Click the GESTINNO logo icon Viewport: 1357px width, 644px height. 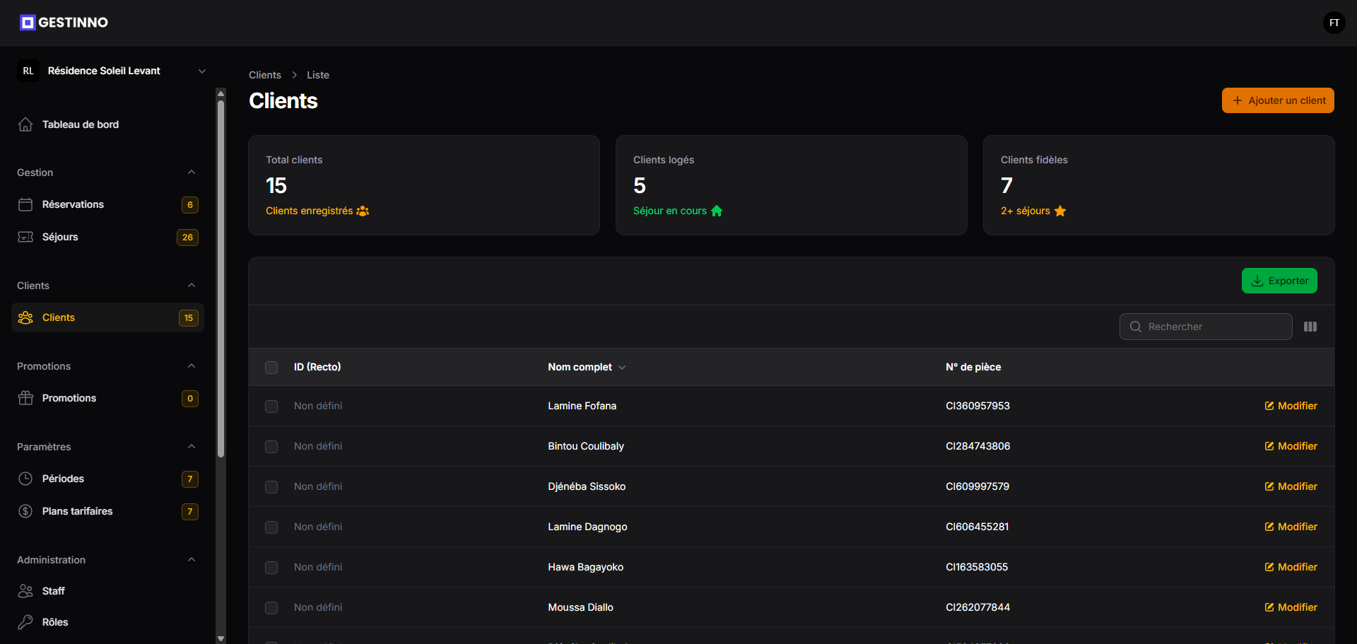pyautogui.click(x=28, y=23)
